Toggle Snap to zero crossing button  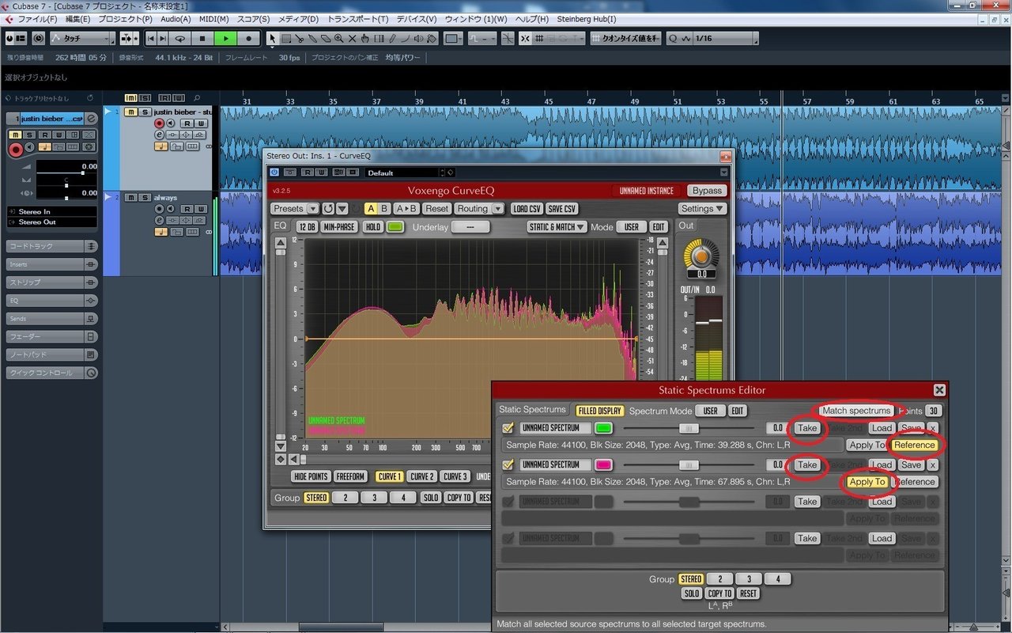click(508, 38)
